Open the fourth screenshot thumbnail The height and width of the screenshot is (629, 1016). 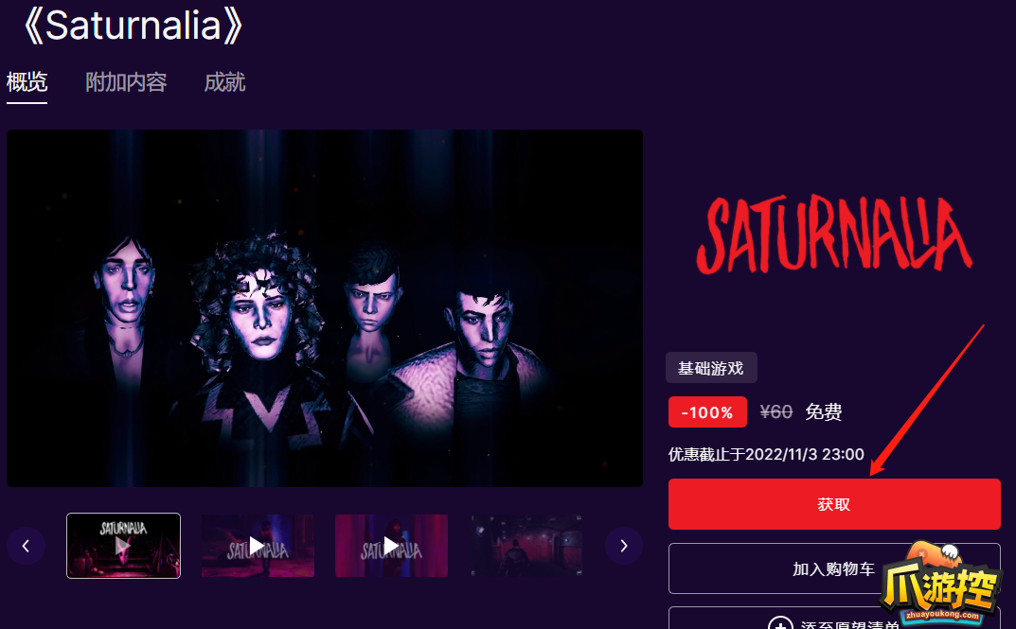(x=526, y=546)
